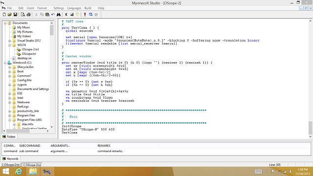Open the MyrmecoX app icon in menu bar
Image resolution: width=313 pixels, height=176 pixels.
pos(3,8)
